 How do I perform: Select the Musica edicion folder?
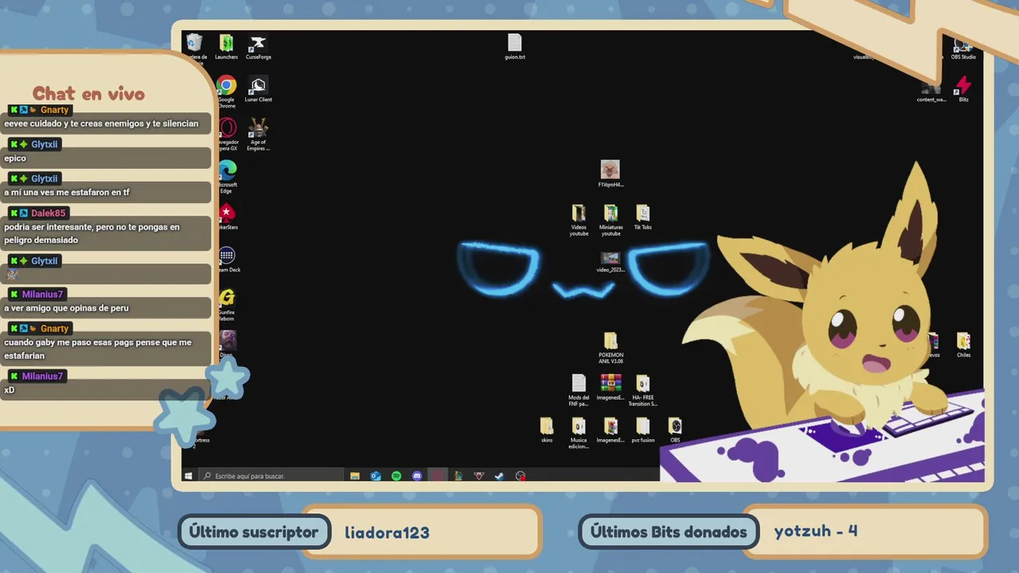click(579, 433)
